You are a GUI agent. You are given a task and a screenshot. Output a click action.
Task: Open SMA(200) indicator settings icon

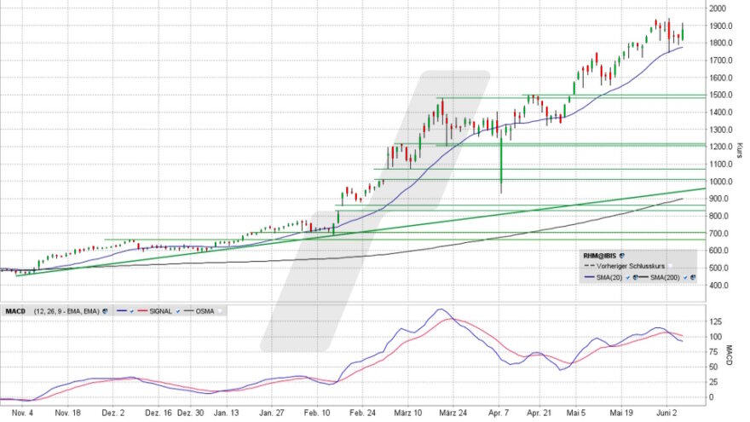click(x=694, y=277)
